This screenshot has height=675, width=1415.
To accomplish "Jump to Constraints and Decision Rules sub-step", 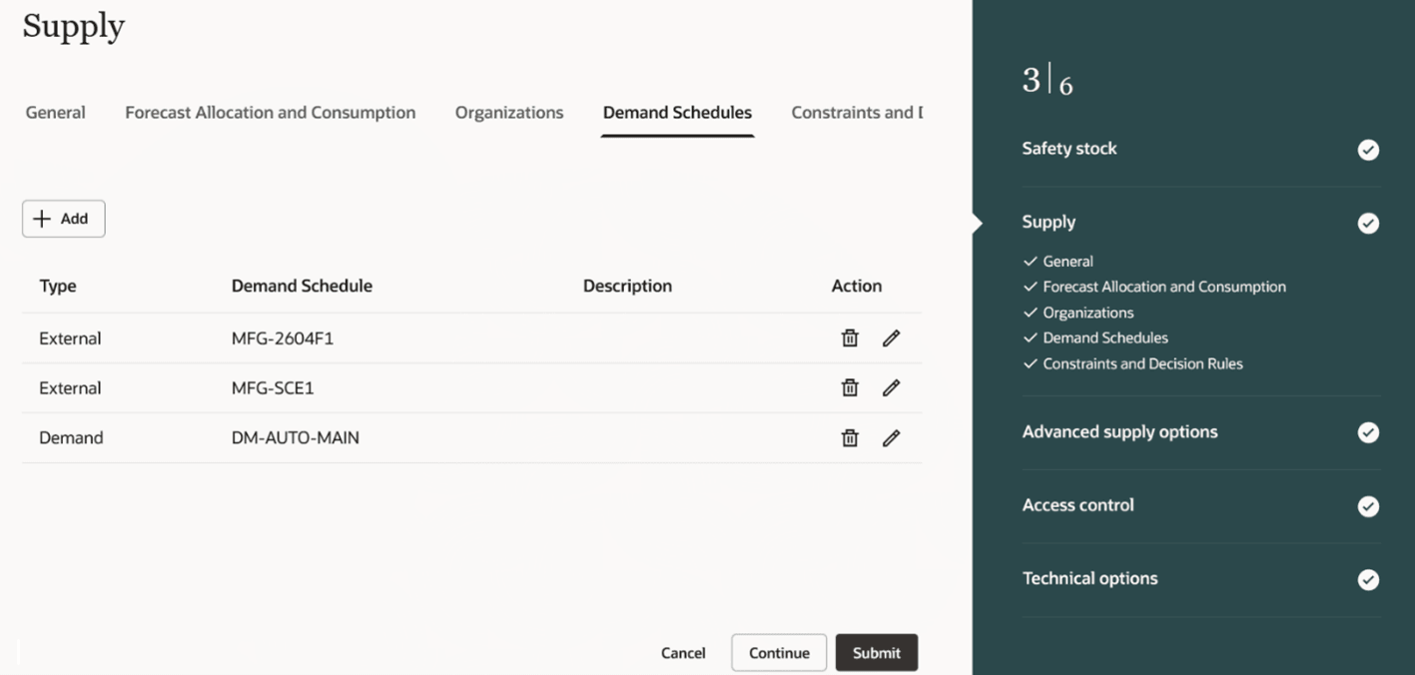I will pyautogui.click(x=1142, y=363).
